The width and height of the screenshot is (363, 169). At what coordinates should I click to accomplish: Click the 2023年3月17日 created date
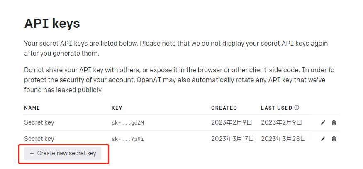pyautogui.click(x=233, y=139)
